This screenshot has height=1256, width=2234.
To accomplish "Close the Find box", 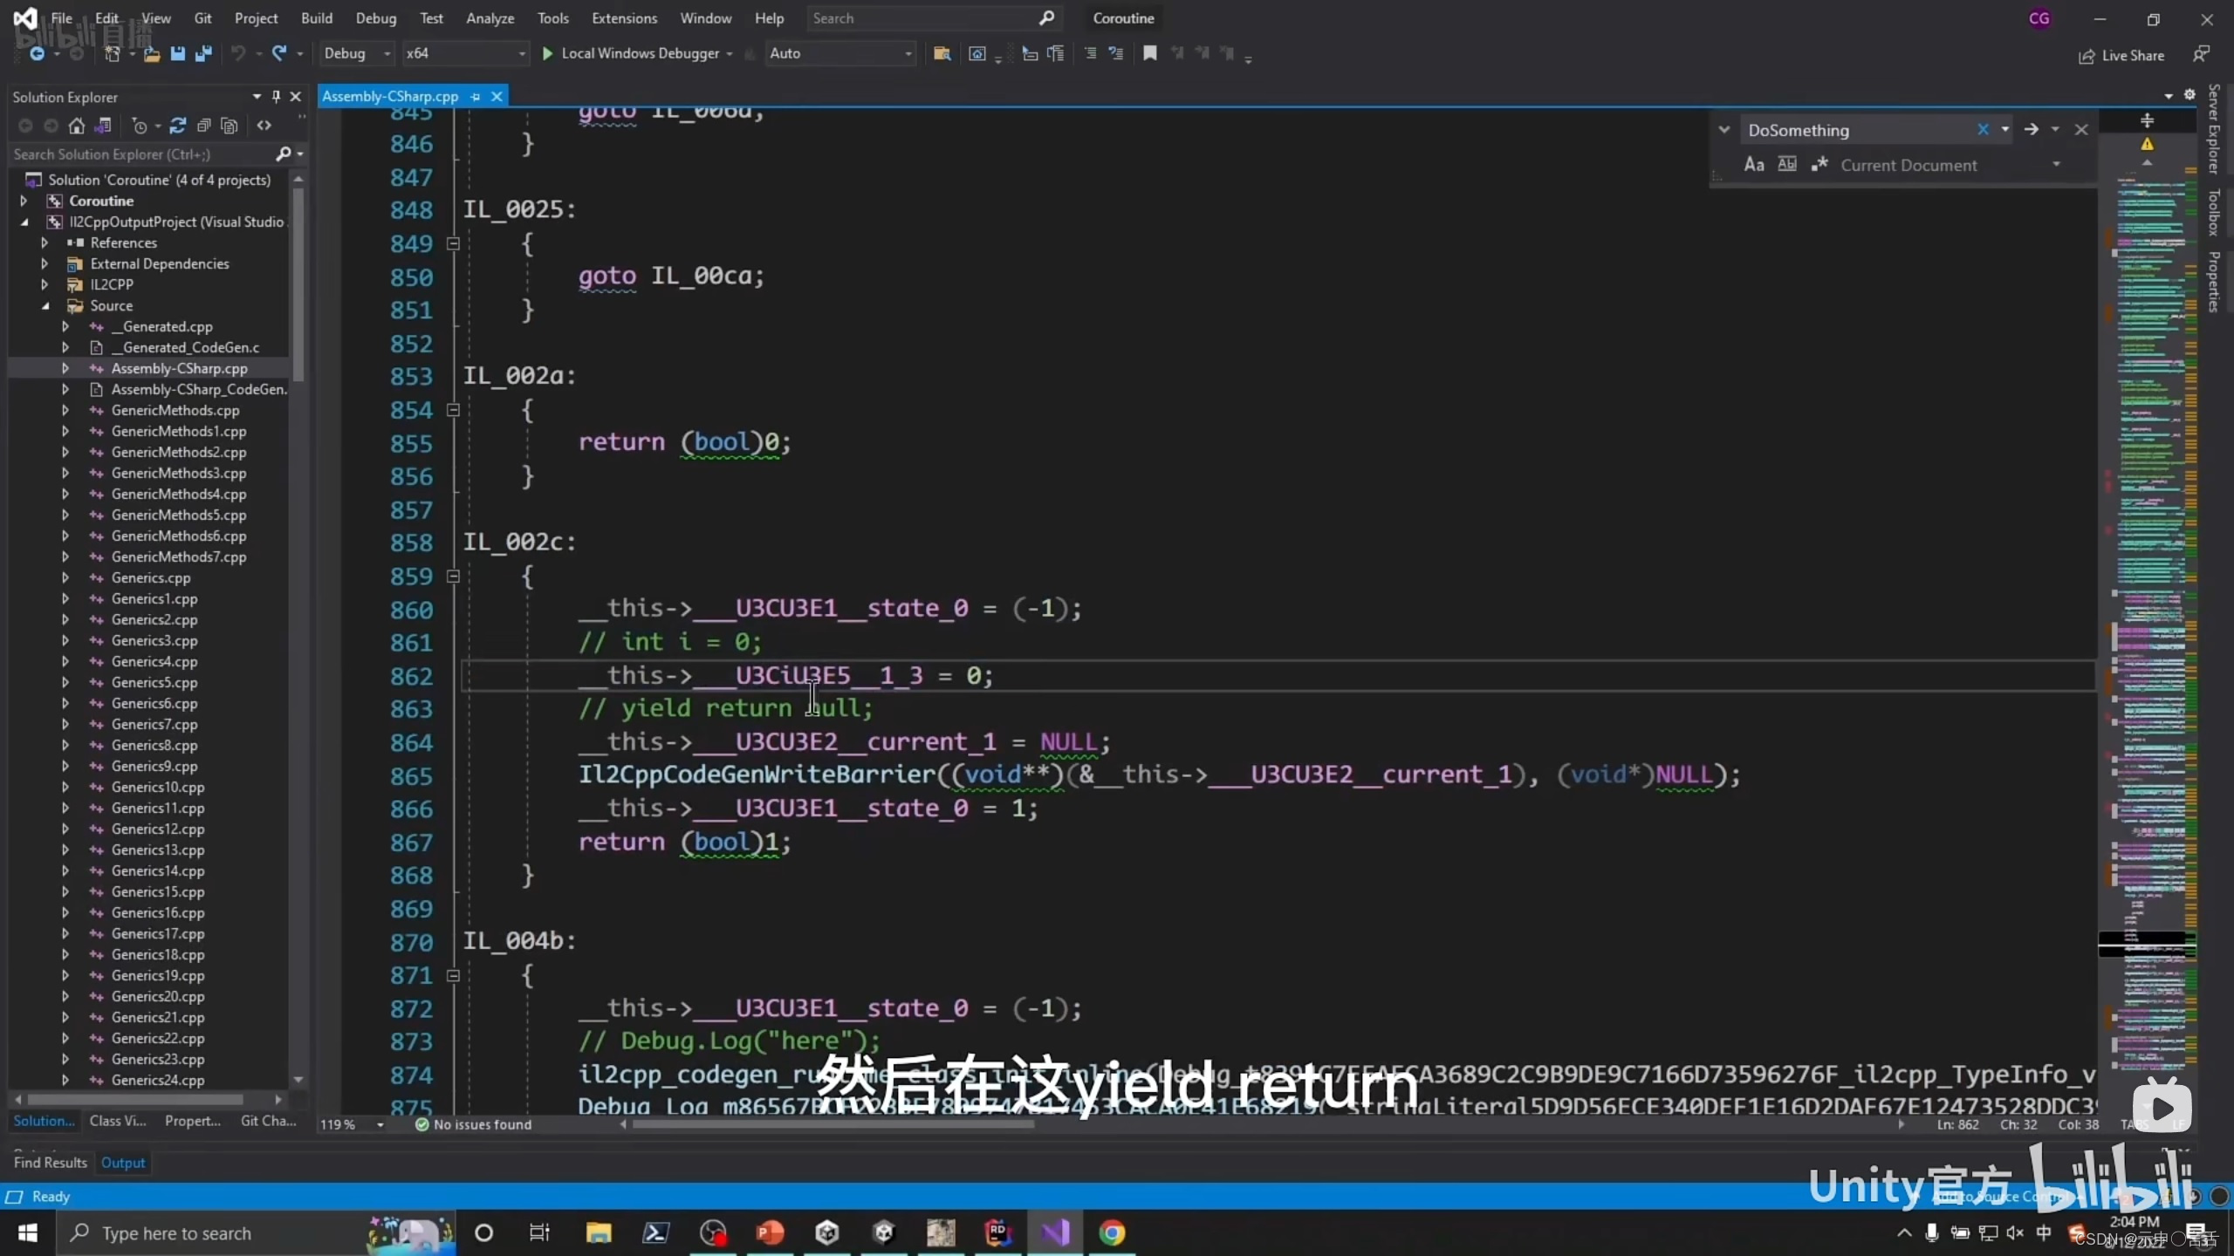I will pyautogui.click(x=2081, y=130).
